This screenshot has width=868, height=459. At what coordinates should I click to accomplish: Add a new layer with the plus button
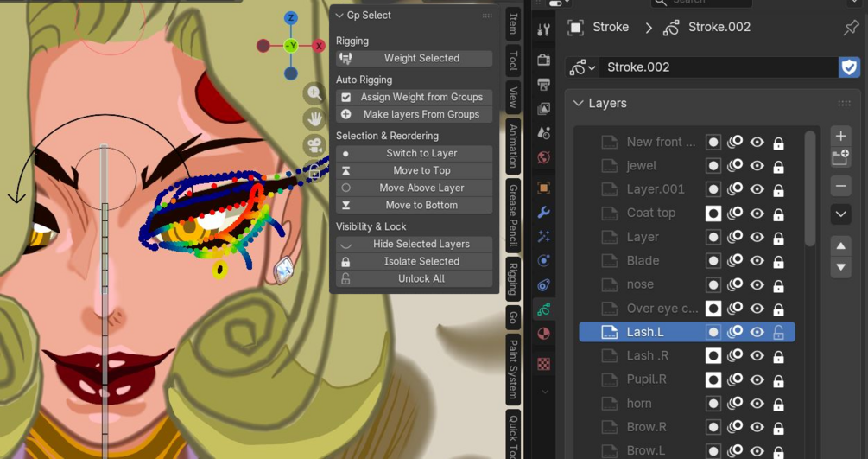(840, 137)
